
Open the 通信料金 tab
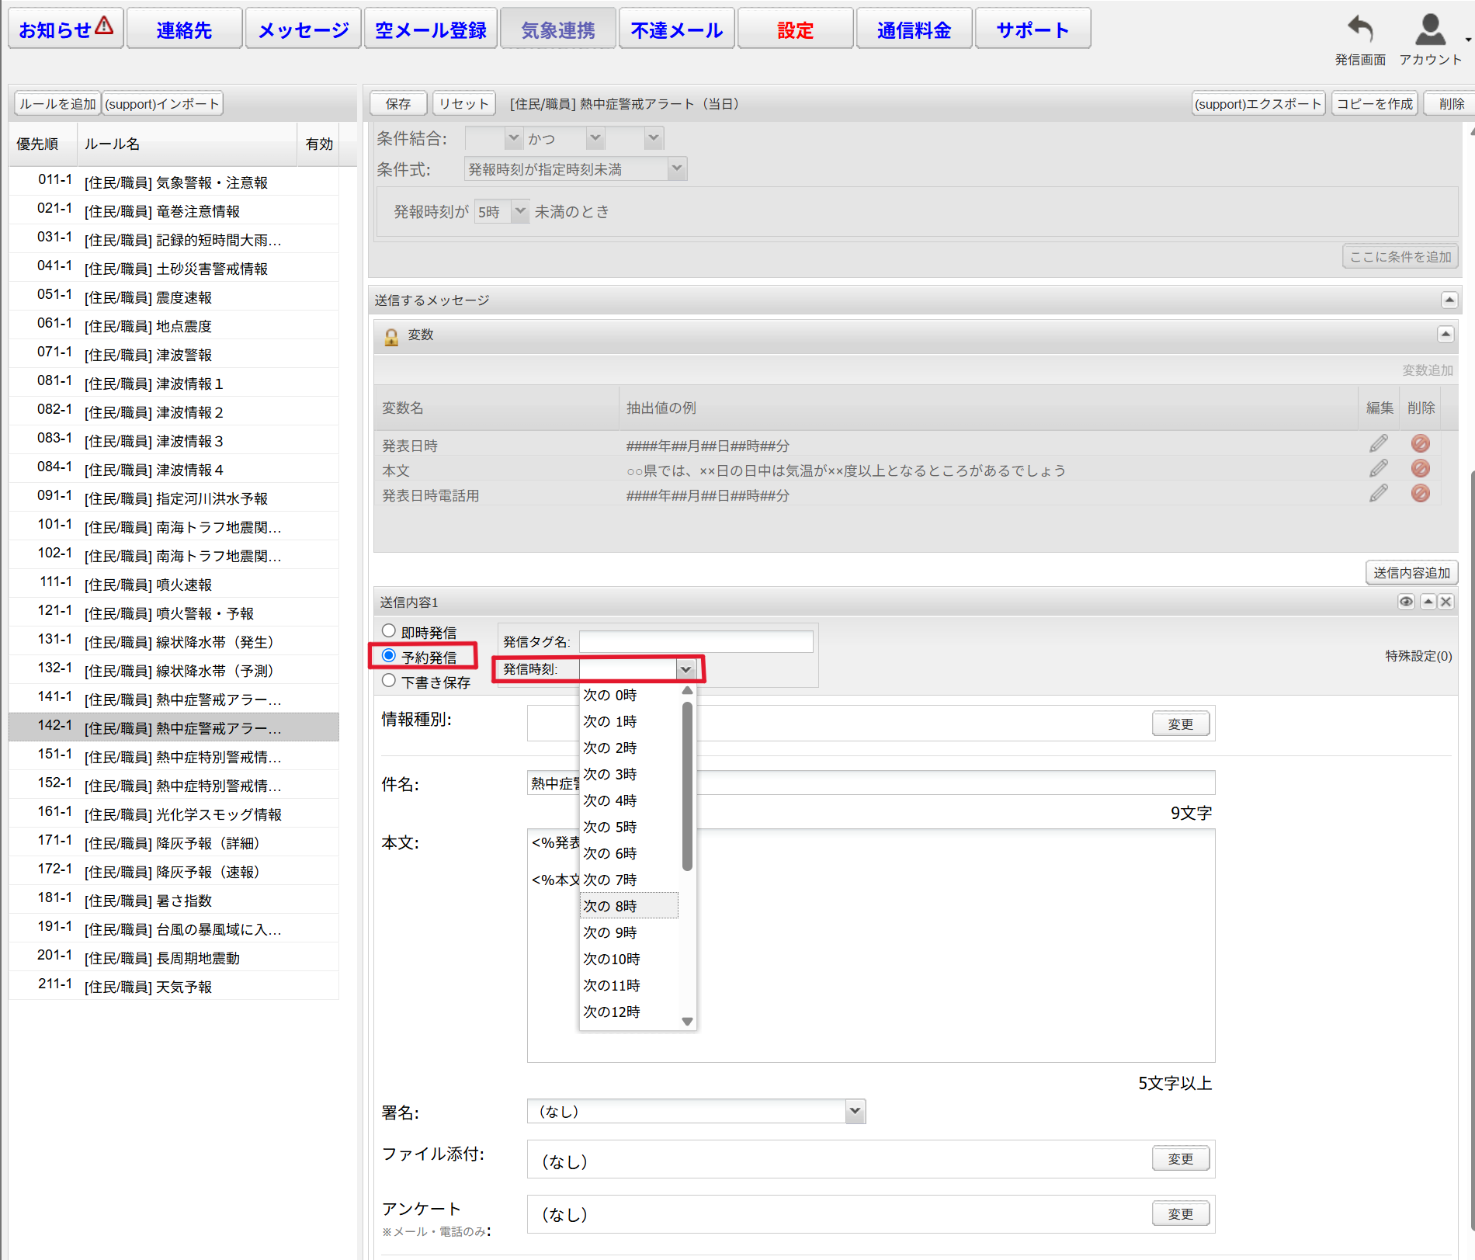click(x=914, y=30)
